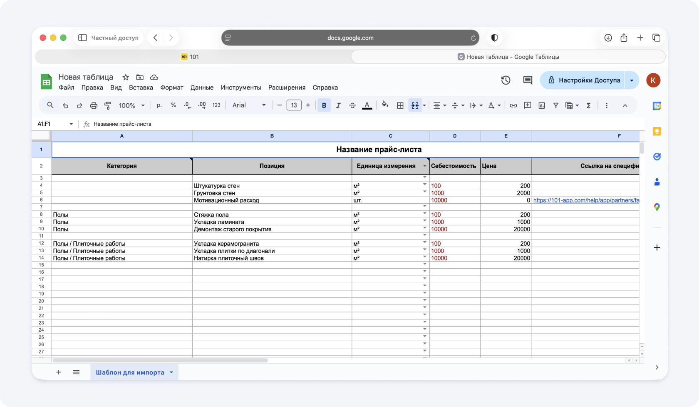Open the sheet tab's dropdown arrow
The image size is (699, 407).
coord(171,372)
